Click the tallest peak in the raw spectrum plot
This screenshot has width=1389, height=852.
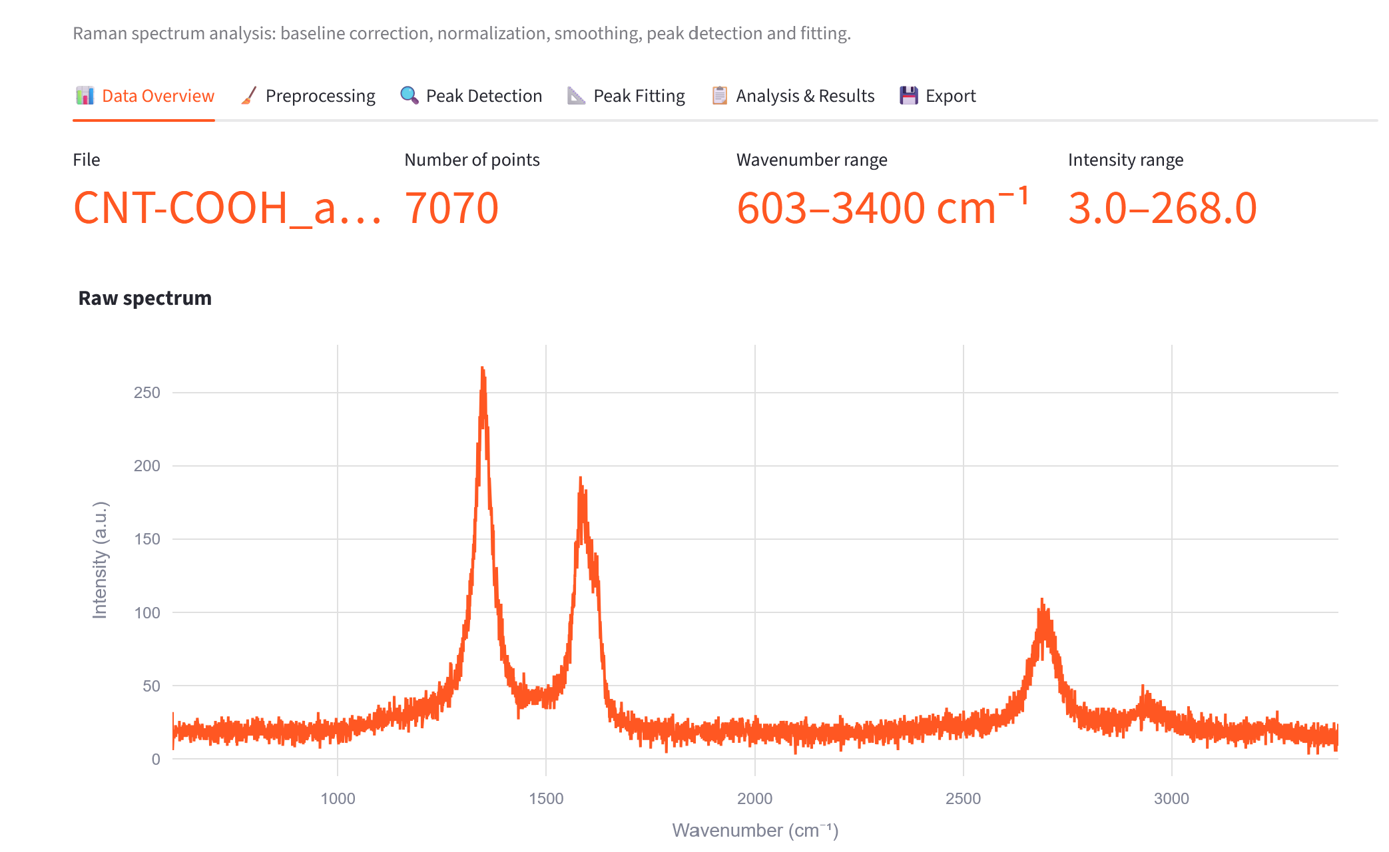tap(483, 369)
